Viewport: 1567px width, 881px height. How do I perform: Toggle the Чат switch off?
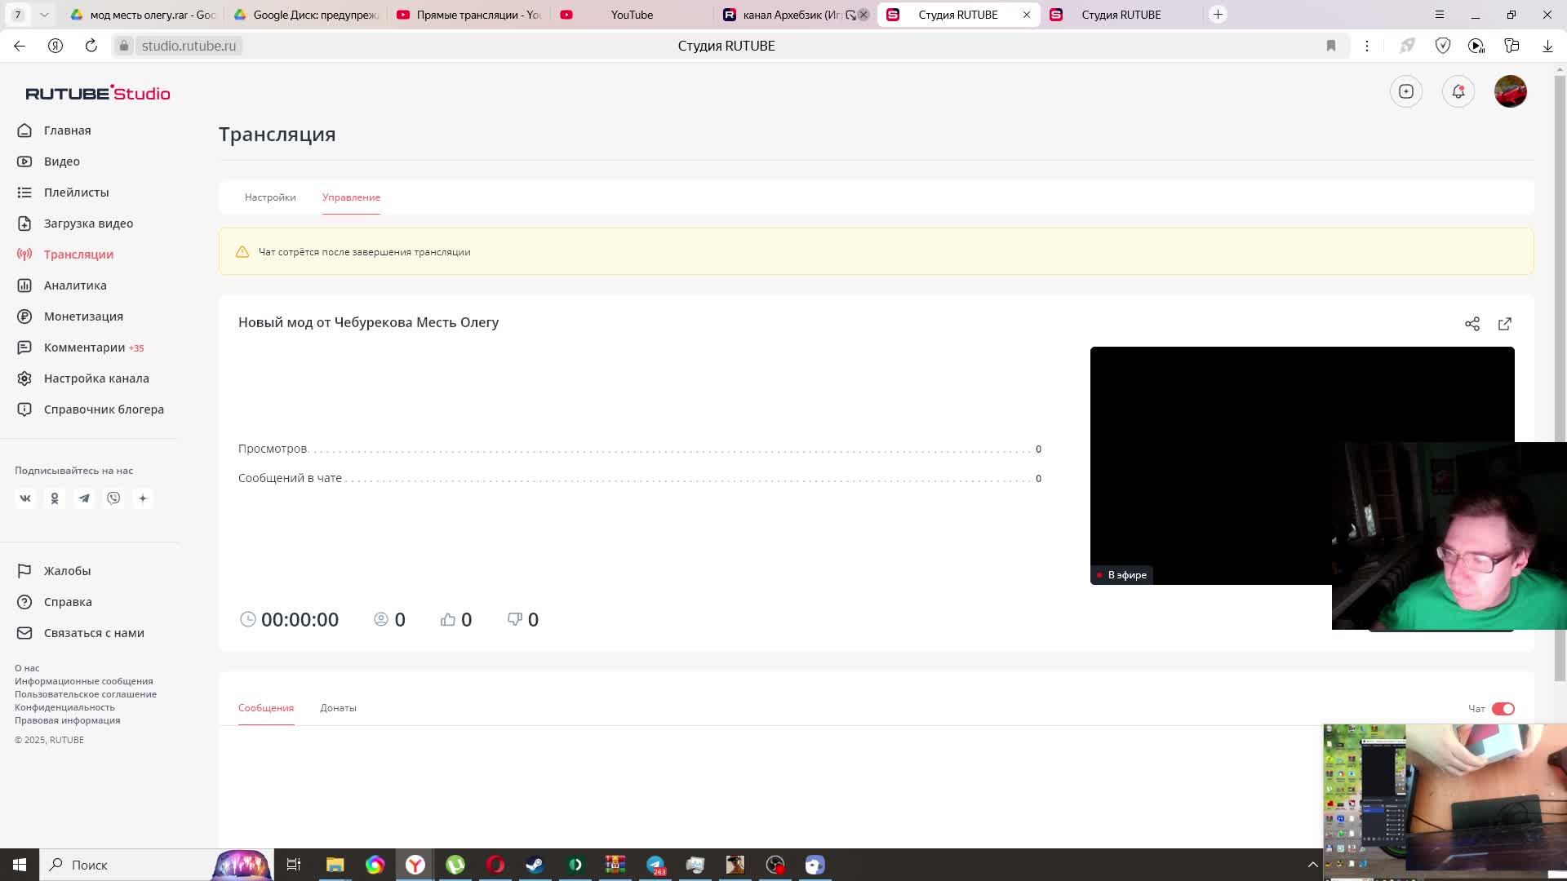point(1503,709)
